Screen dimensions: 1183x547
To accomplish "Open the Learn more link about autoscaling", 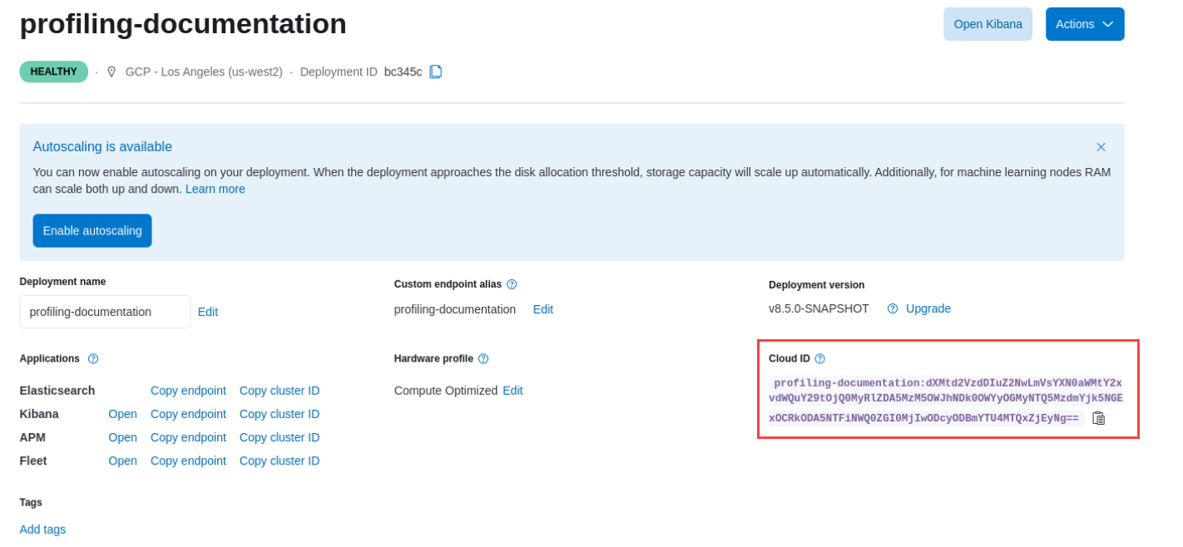I will pyautogui.click(x=215, y=189).
